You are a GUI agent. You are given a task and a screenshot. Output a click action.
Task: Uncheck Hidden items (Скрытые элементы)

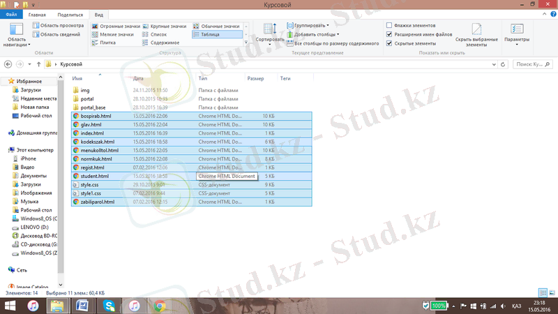click(389, 43)
